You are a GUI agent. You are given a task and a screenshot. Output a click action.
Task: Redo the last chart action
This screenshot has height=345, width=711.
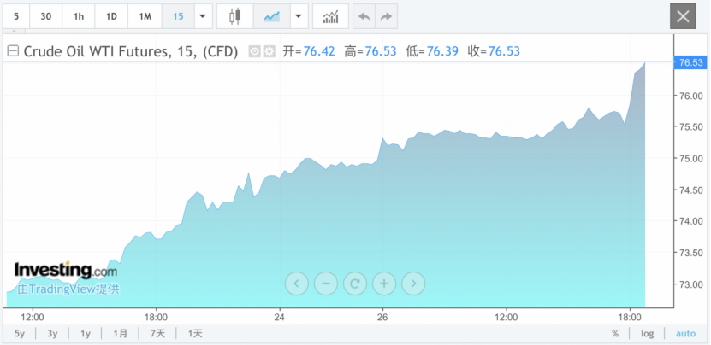(387, 16)
